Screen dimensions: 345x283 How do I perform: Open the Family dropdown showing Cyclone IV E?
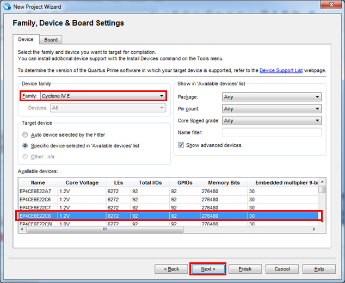coord(103,96)
